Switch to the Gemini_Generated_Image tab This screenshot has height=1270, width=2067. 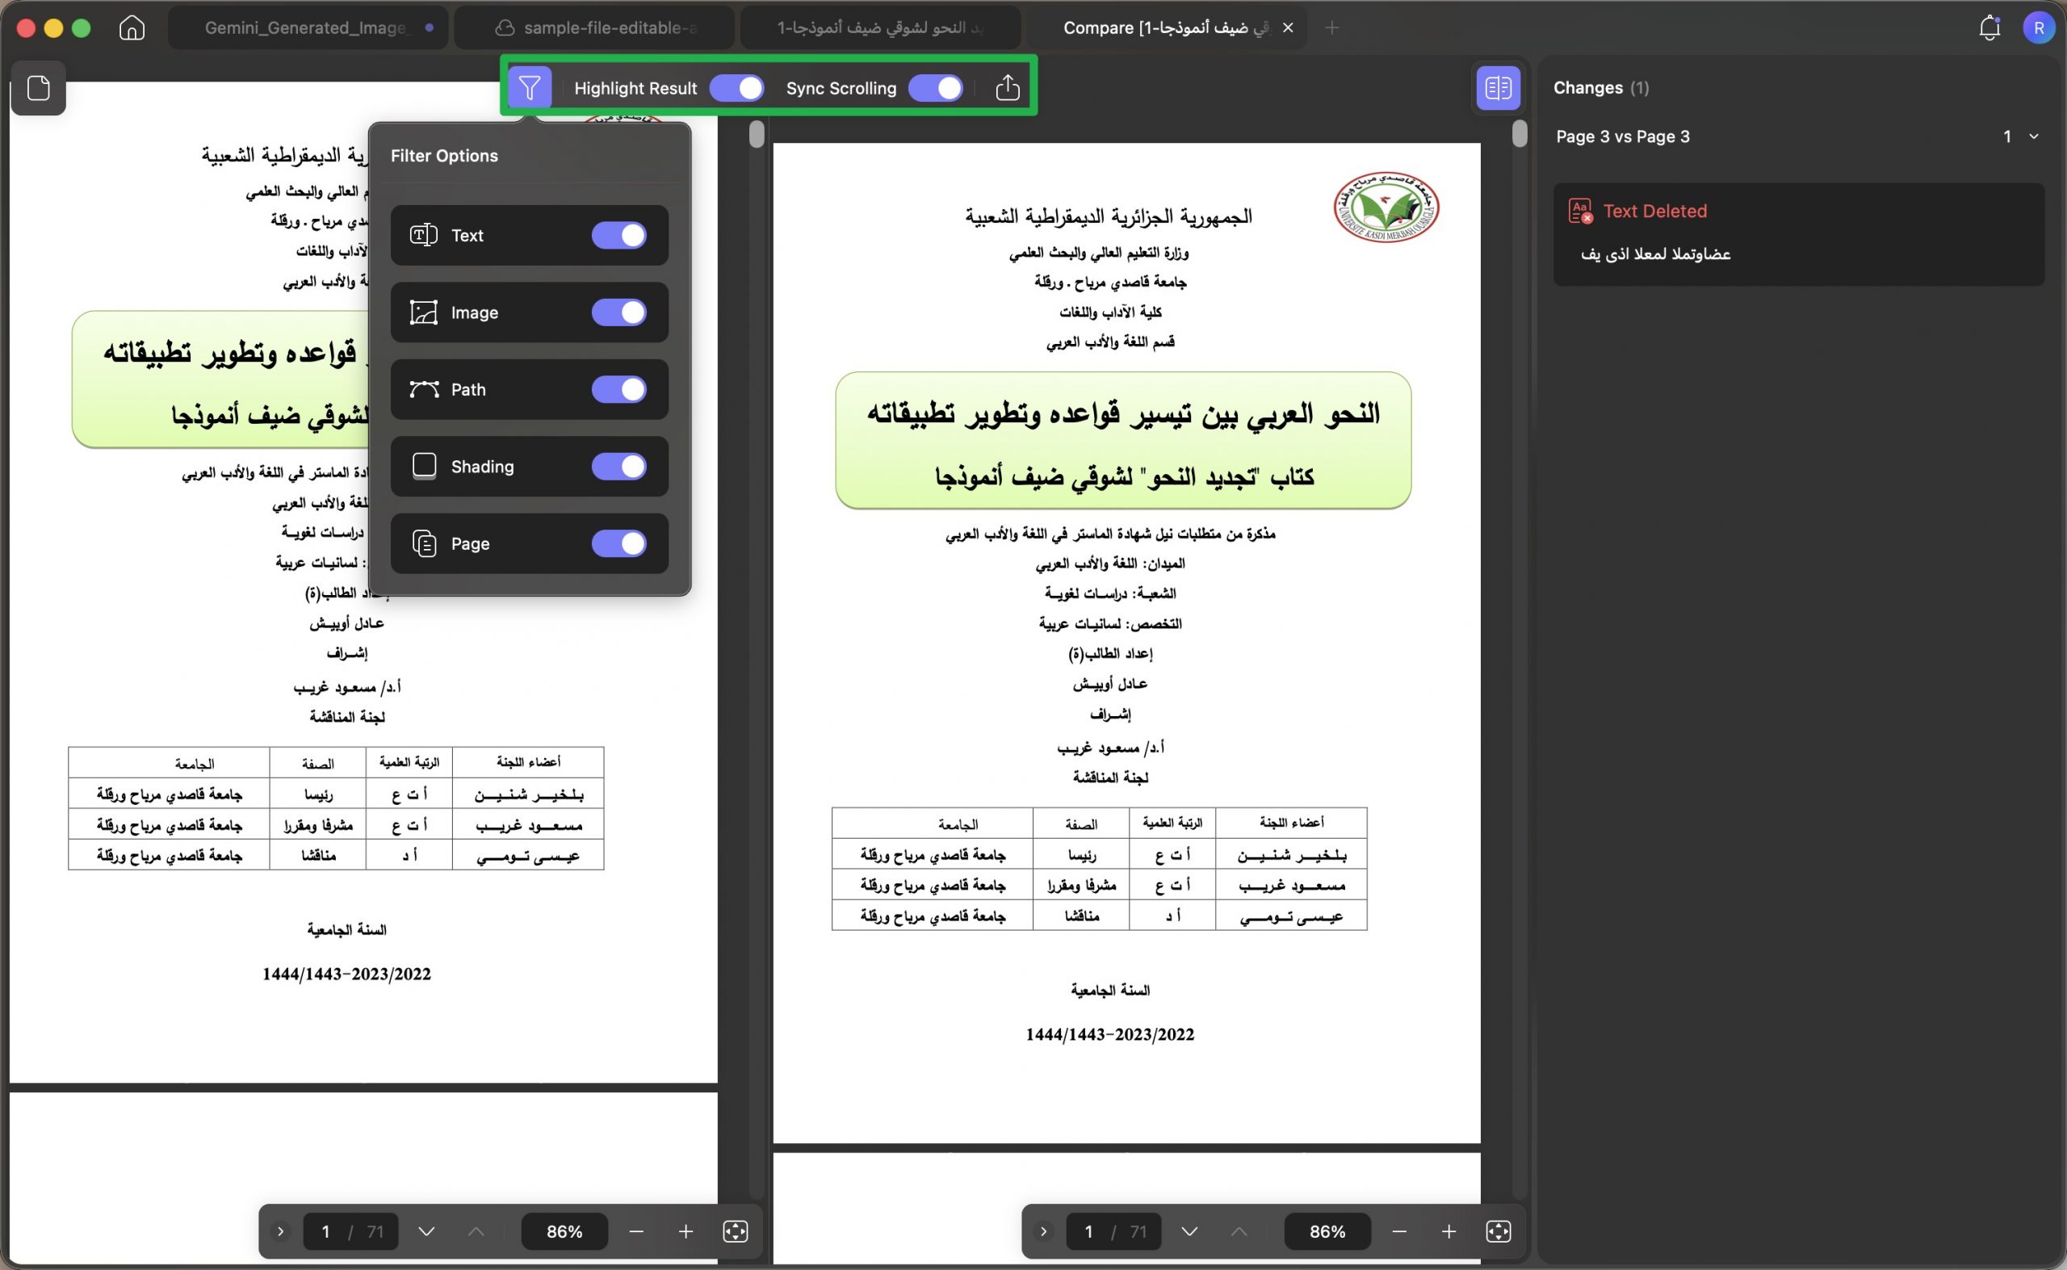point(308,27)
